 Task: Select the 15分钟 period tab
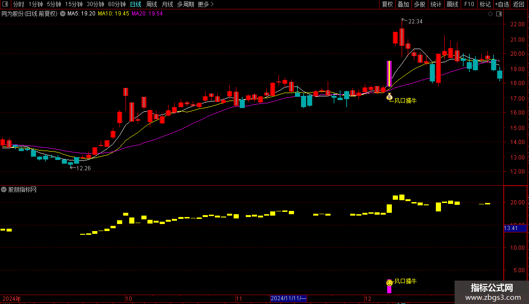pyautogui.click(x=73, y=4)
